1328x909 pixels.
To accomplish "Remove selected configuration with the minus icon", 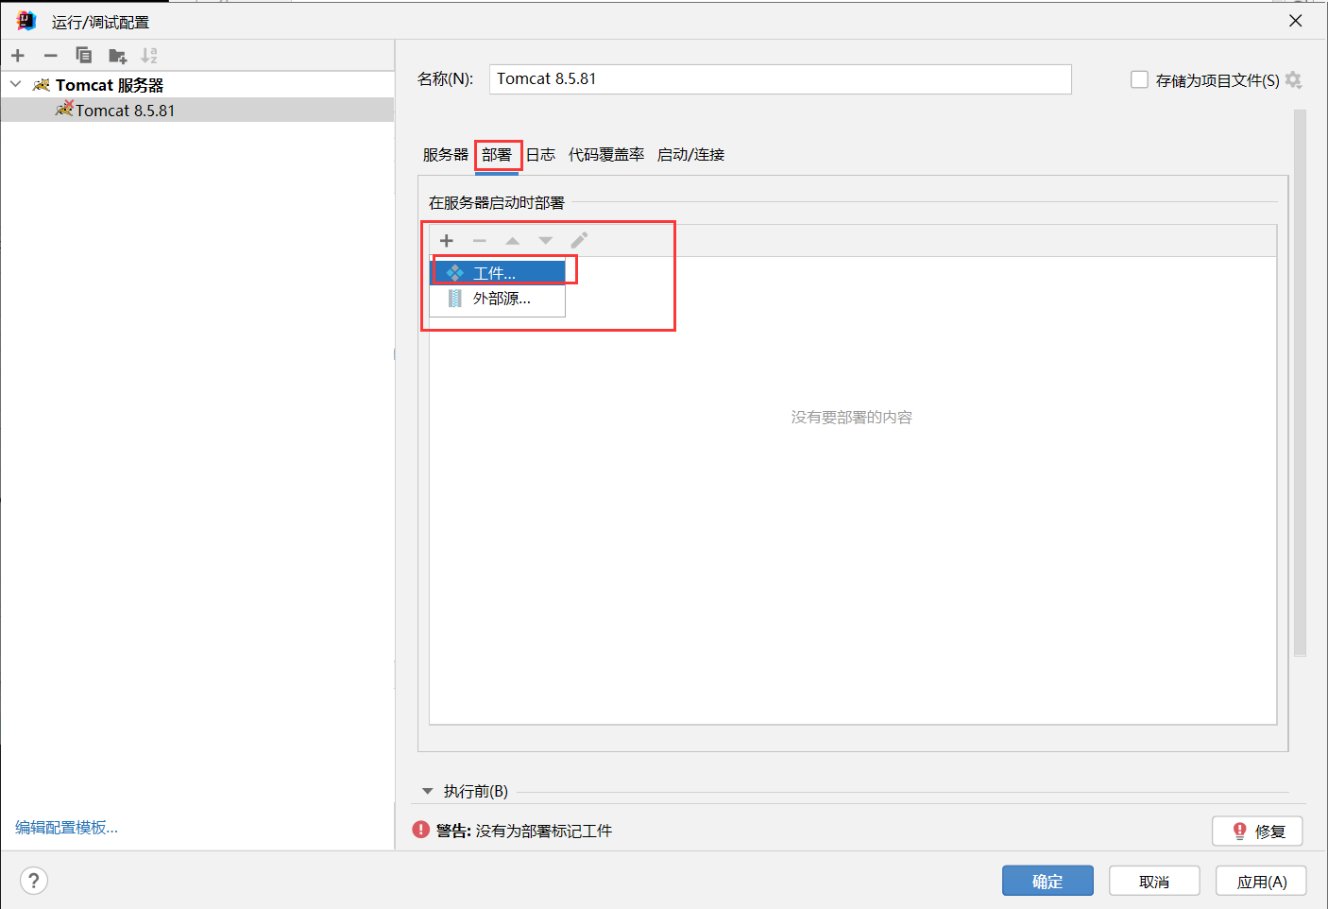I will coord(51,56).
